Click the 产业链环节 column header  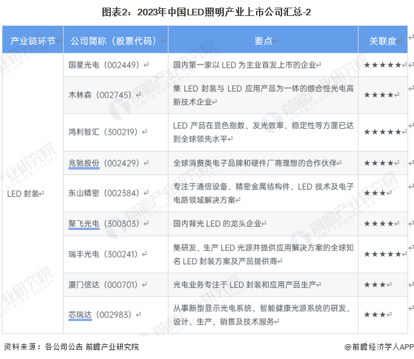click(x=33, y=40)
